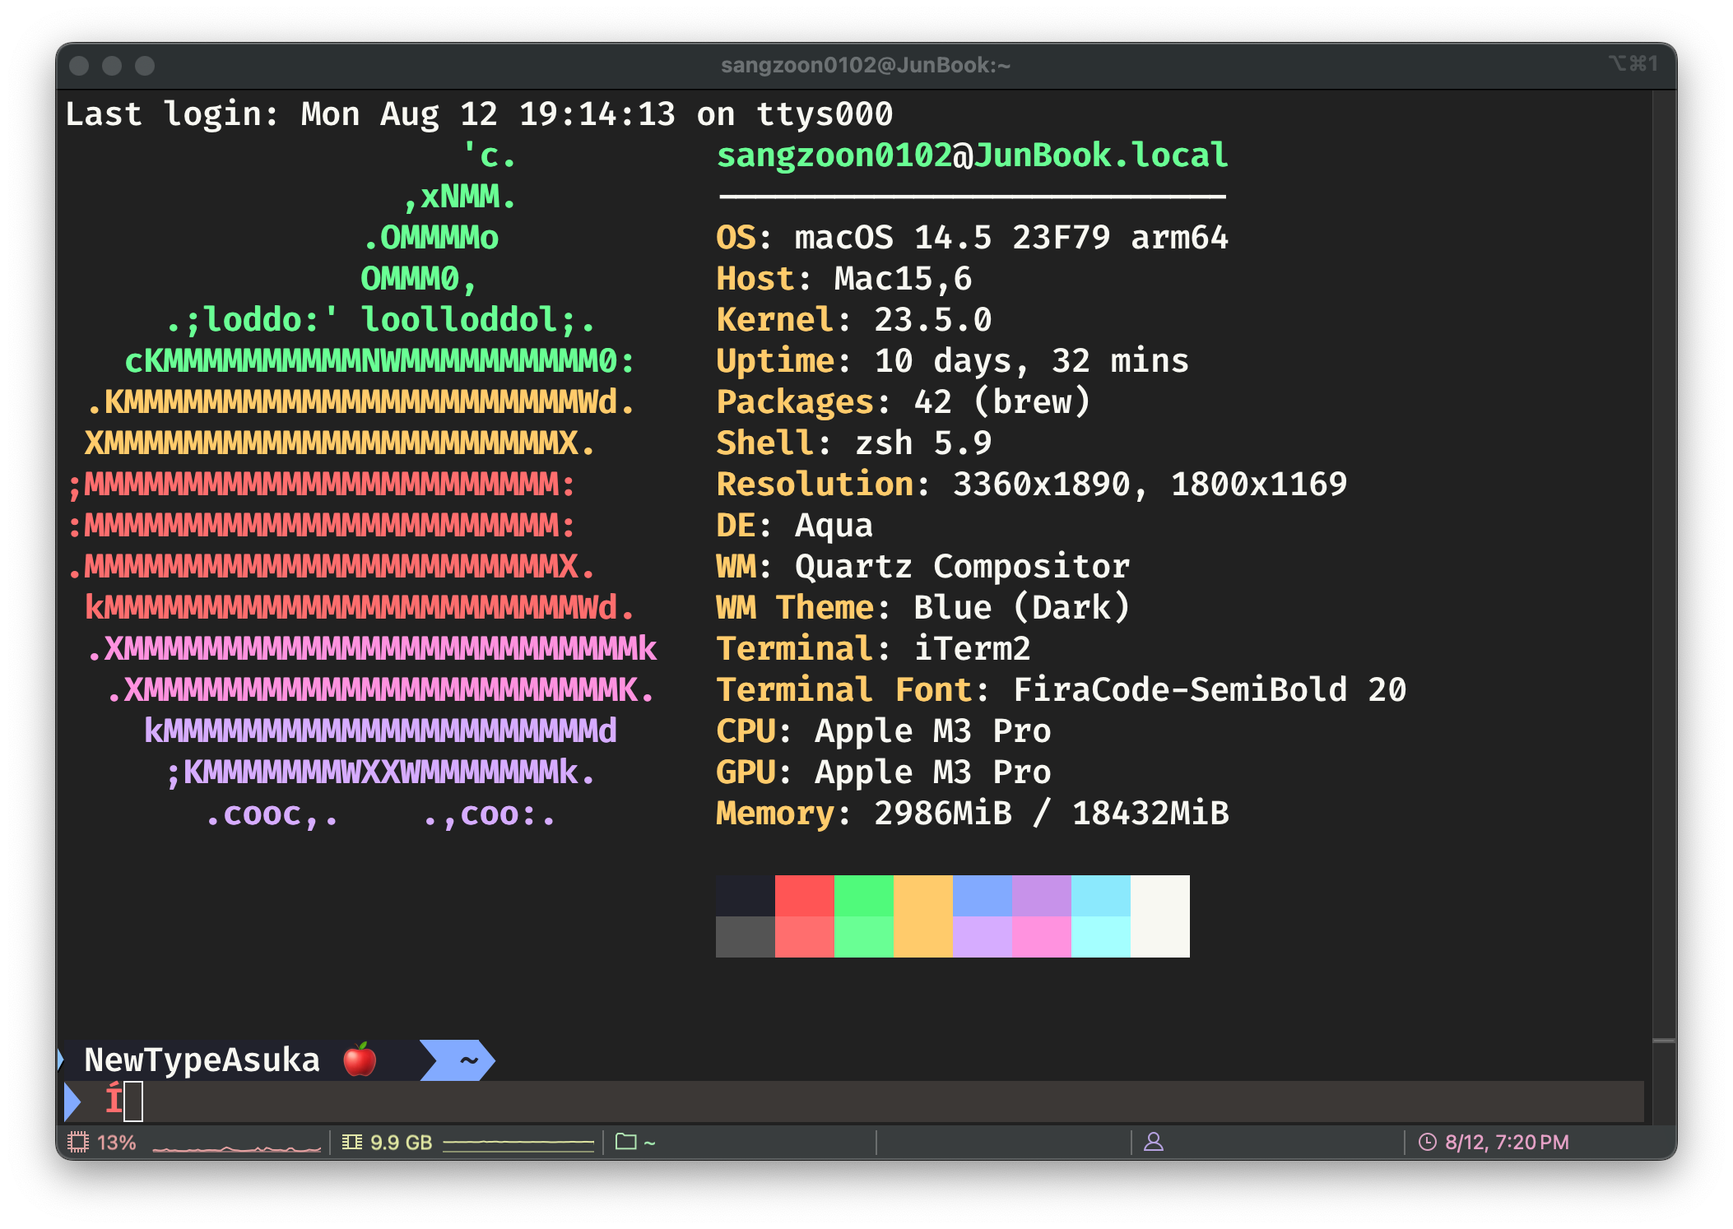Click the 13% CPU value in status bar
The image size is (1733, 1229).
click(x=117, y=1143)
